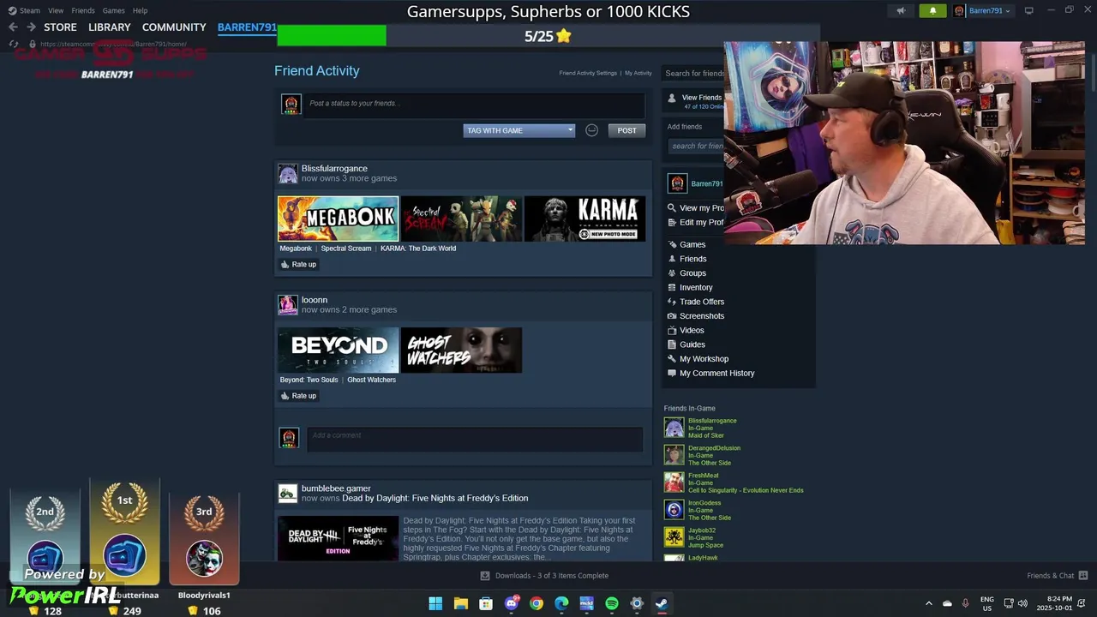Open the Friends link in profile sidebar
1097x617 pixels.
point(692,259)
